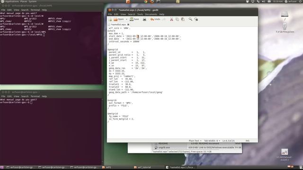303x170 pixels.
Task: Open Terminal menu in top terminal window
Action: (35, 10)
